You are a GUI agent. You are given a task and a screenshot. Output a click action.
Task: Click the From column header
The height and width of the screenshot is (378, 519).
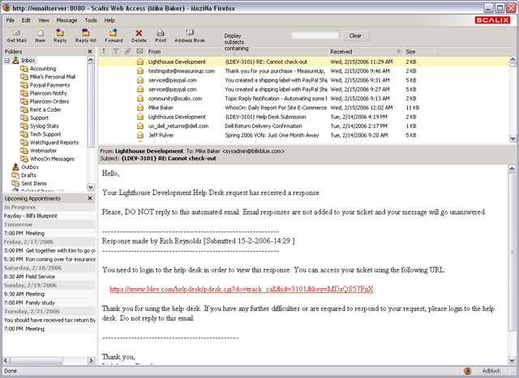coord(154,52)
